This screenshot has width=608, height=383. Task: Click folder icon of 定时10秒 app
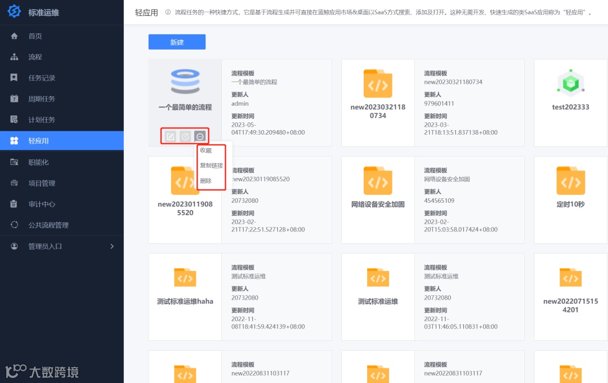[570, 180]
